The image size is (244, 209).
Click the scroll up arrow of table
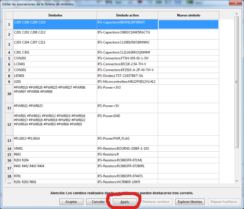237,14
